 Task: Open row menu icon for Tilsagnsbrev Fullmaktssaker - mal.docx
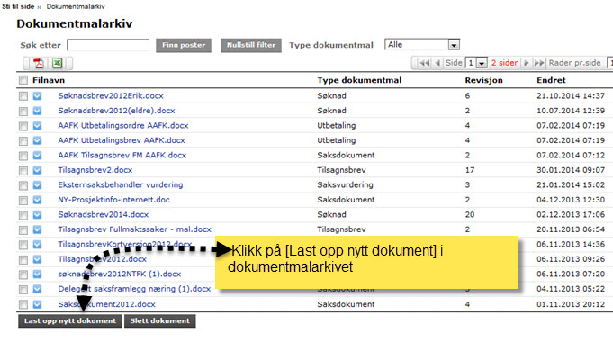coord(37,229)
